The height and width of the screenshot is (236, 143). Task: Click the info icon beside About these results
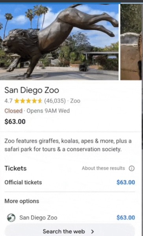pos(132,168)
